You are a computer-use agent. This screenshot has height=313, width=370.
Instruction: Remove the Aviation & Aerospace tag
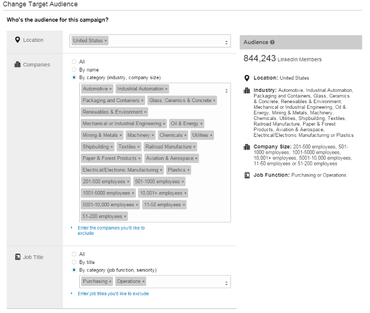(197, 159)
